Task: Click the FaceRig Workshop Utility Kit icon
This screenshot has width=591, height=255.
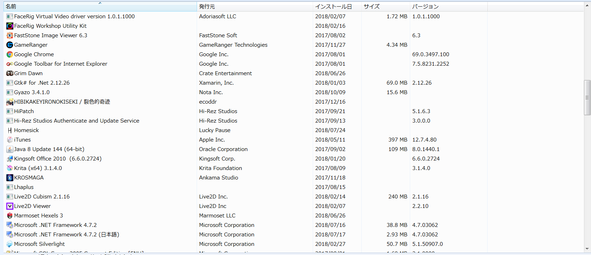Action: coord(10,26)
